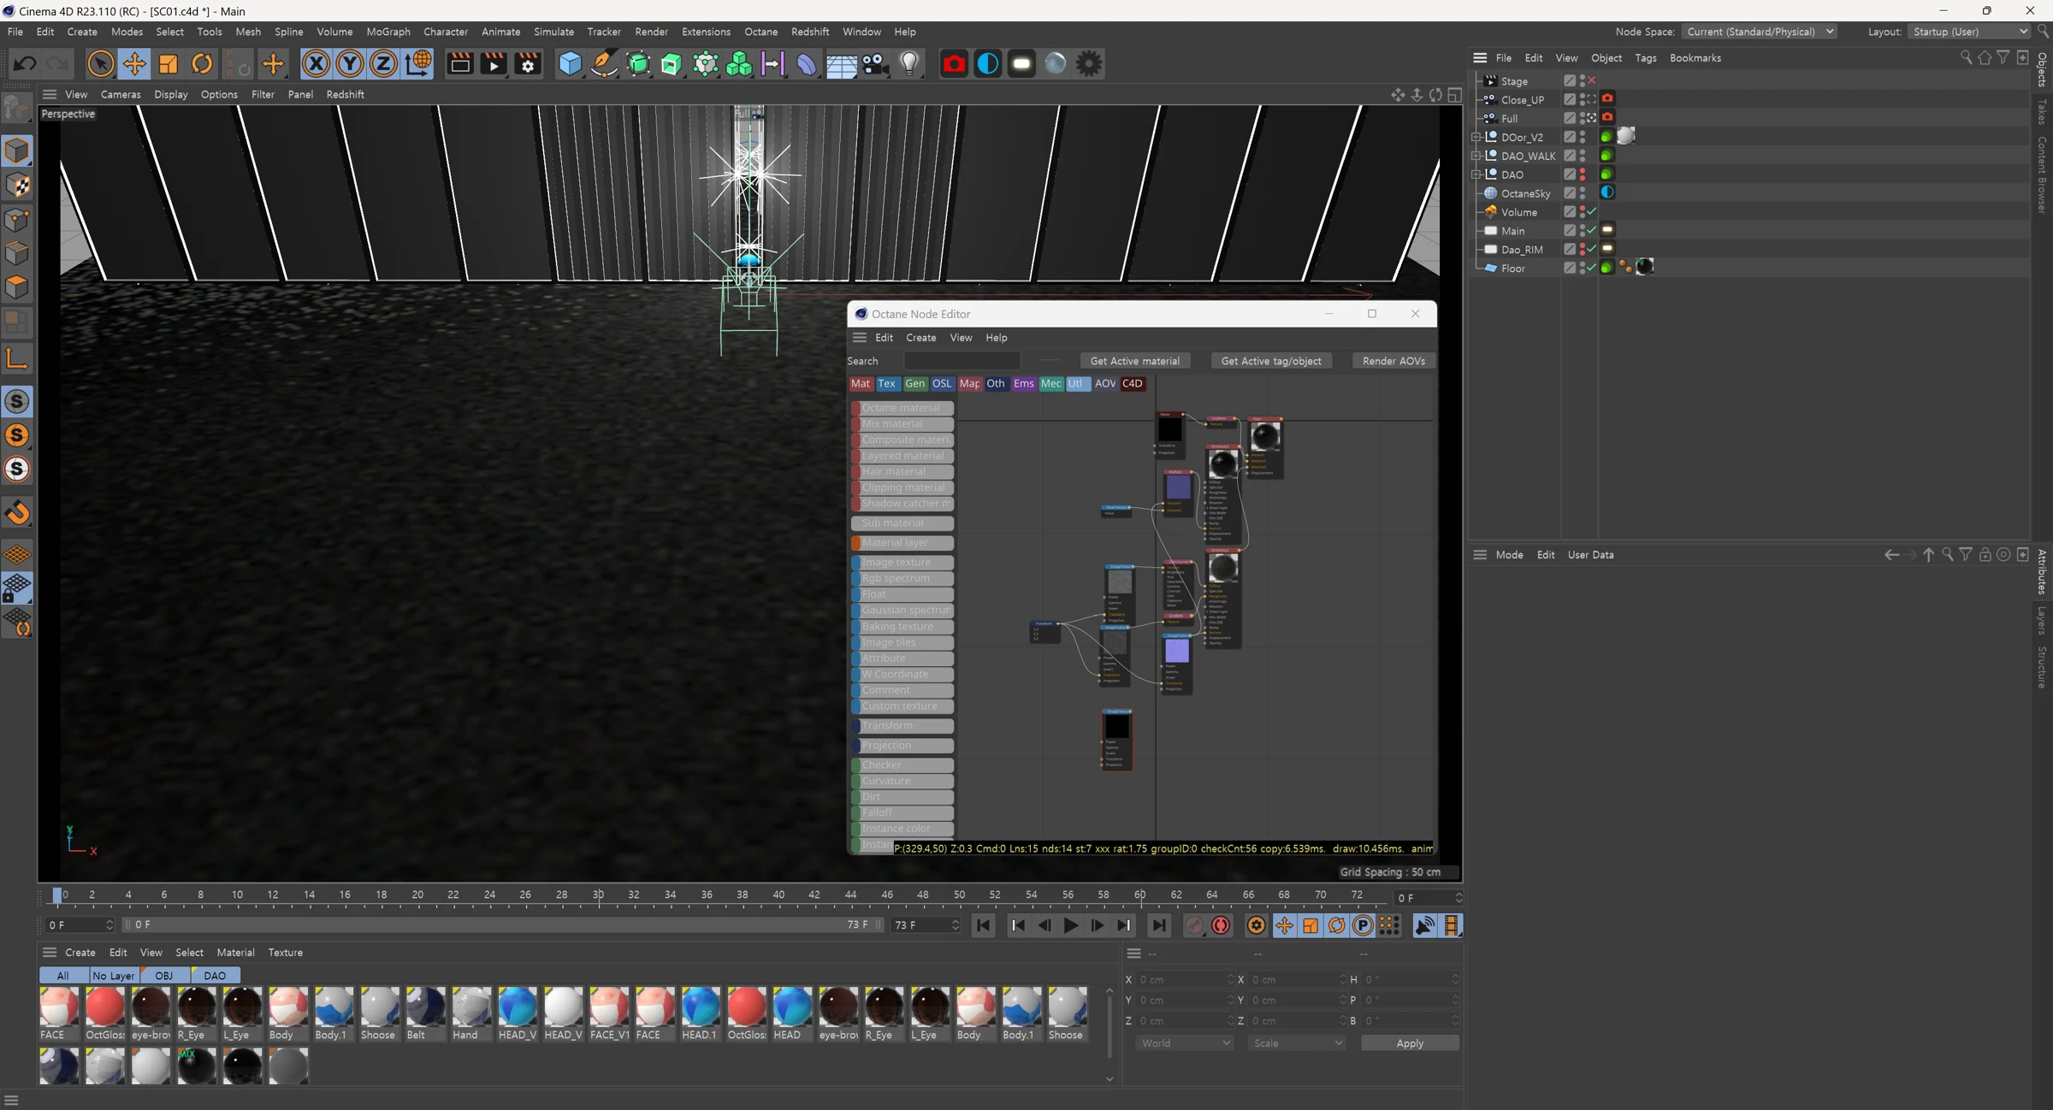Click frame 30 on the timeline ruler
2053x1110 pixels.
tap(599, 895)
